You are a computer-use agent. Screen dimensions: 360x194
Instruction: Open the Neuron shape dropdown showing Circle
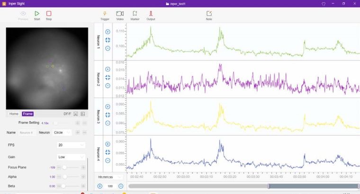[62, 132]
